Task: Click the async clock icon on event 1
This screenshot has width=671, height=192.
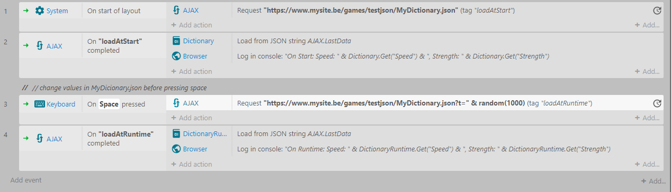Action: coord(657,11)
